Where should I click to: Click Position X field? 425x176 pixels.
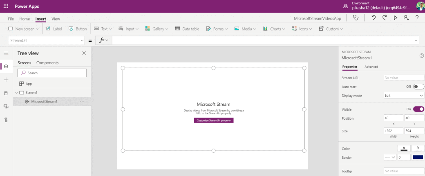point(393,118)
